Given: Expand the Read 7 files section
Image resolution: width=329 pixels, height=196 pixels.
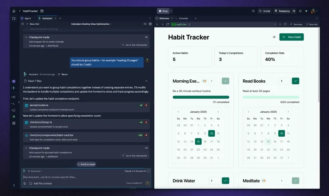Looking at the screenshot, I should [146, 81].
